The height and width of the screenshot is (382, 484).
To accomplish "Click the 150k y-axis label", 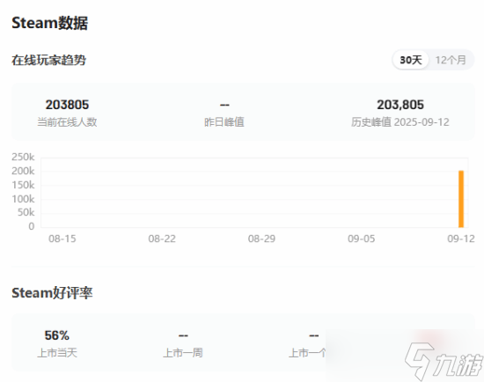I will click(x=23, y=185).
